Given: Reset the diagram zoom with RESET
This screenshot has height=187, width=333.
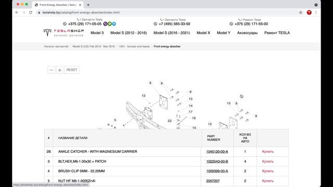Looking at the screenshot, I should tap(72, 70).
